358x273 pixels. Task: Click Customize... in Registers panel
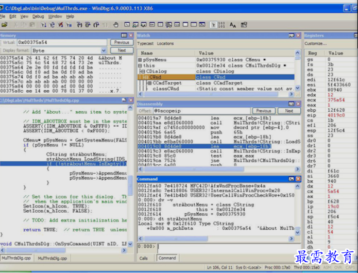(x=316, y=43)
